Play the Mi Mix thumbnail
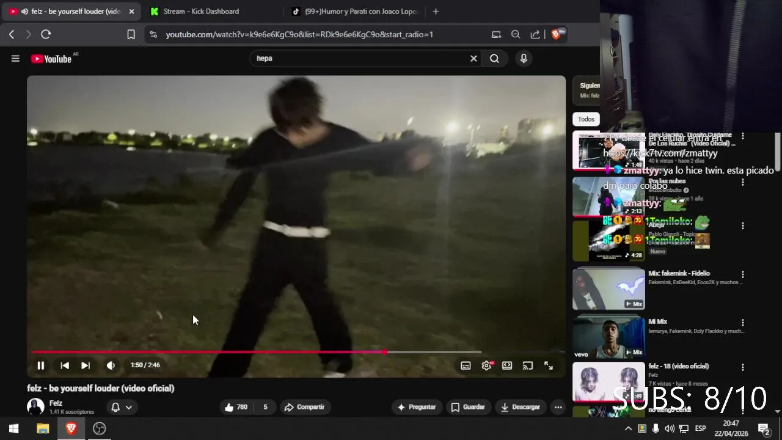This screenshot has height=440, width=782. pos(608,337)
